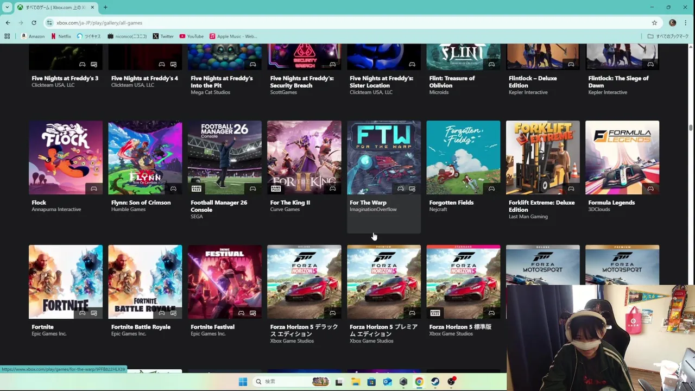Select the Flock game thumbnail

66,157
